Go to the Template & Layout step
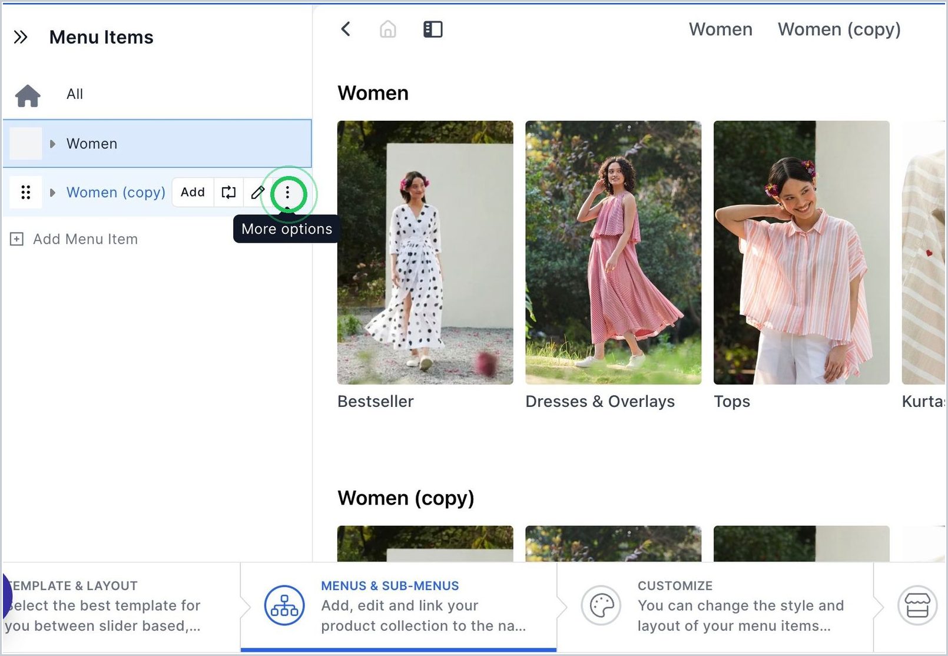Screen dimensions: 948x656 coord(121,606)
